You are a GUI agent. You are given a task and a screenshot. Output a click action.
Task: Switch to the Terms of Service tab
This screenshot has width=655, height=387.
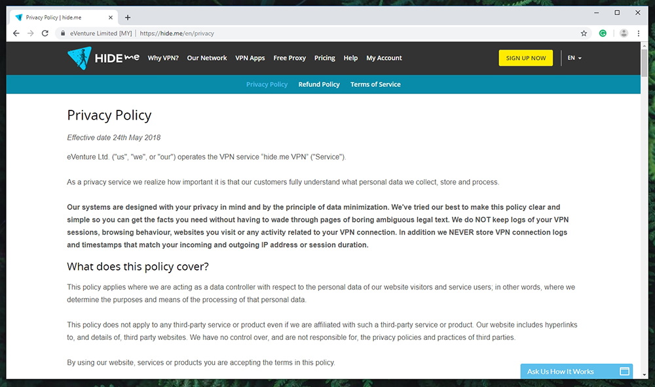pos(375,84)
